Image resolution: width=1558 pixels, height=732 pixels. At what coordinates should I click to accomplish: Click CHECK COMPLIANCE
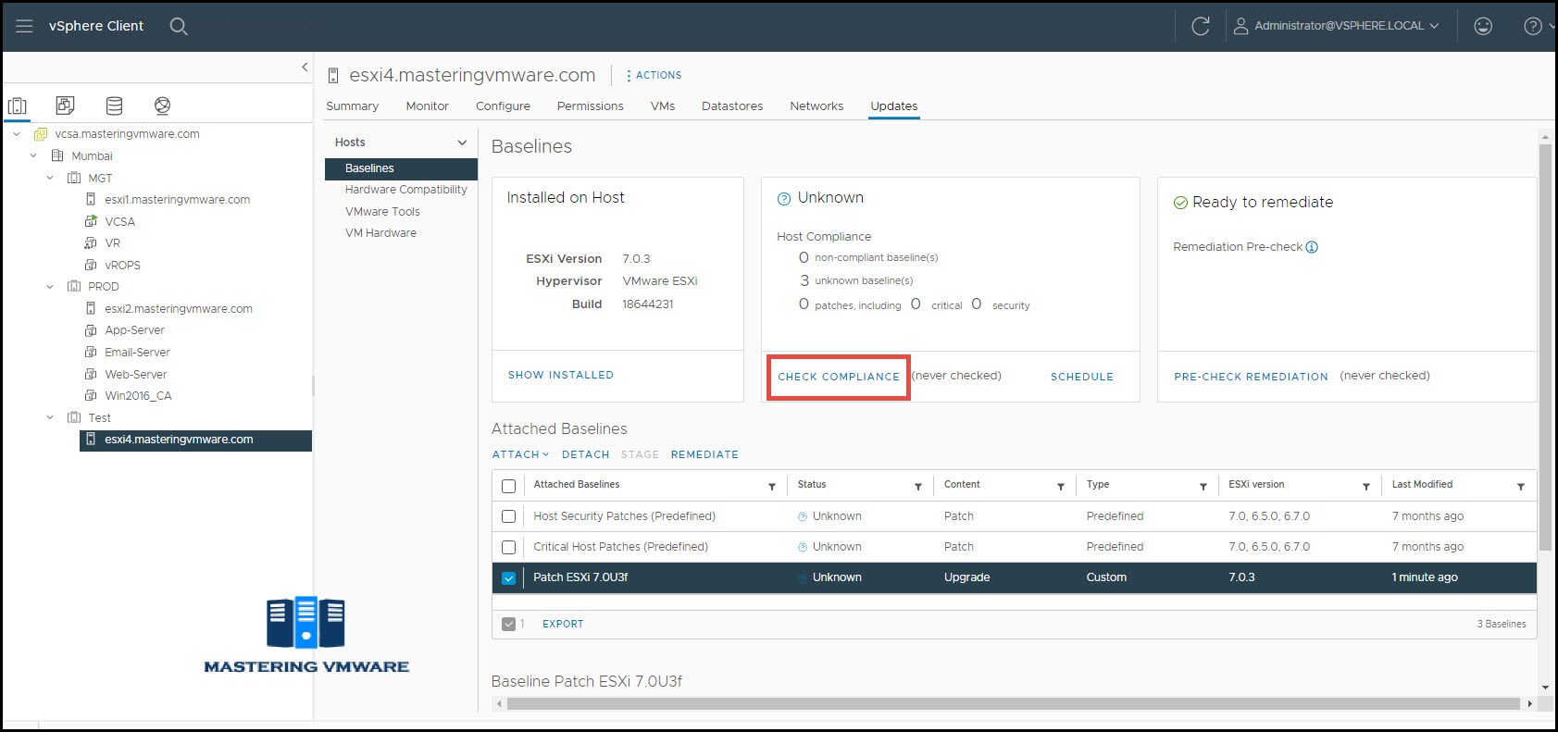(839, 377)
